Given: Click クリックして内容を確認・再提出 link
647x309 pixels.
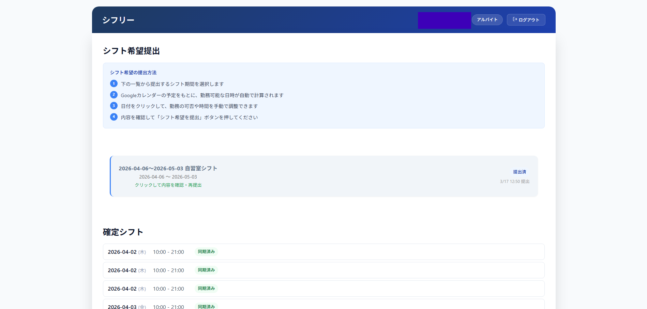Looking at the screenshot, I should (168, 185).
